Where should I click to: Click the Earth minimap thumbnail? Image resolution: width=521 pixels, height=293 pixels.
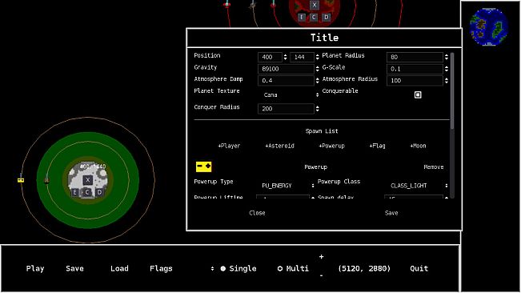point(489,27)
